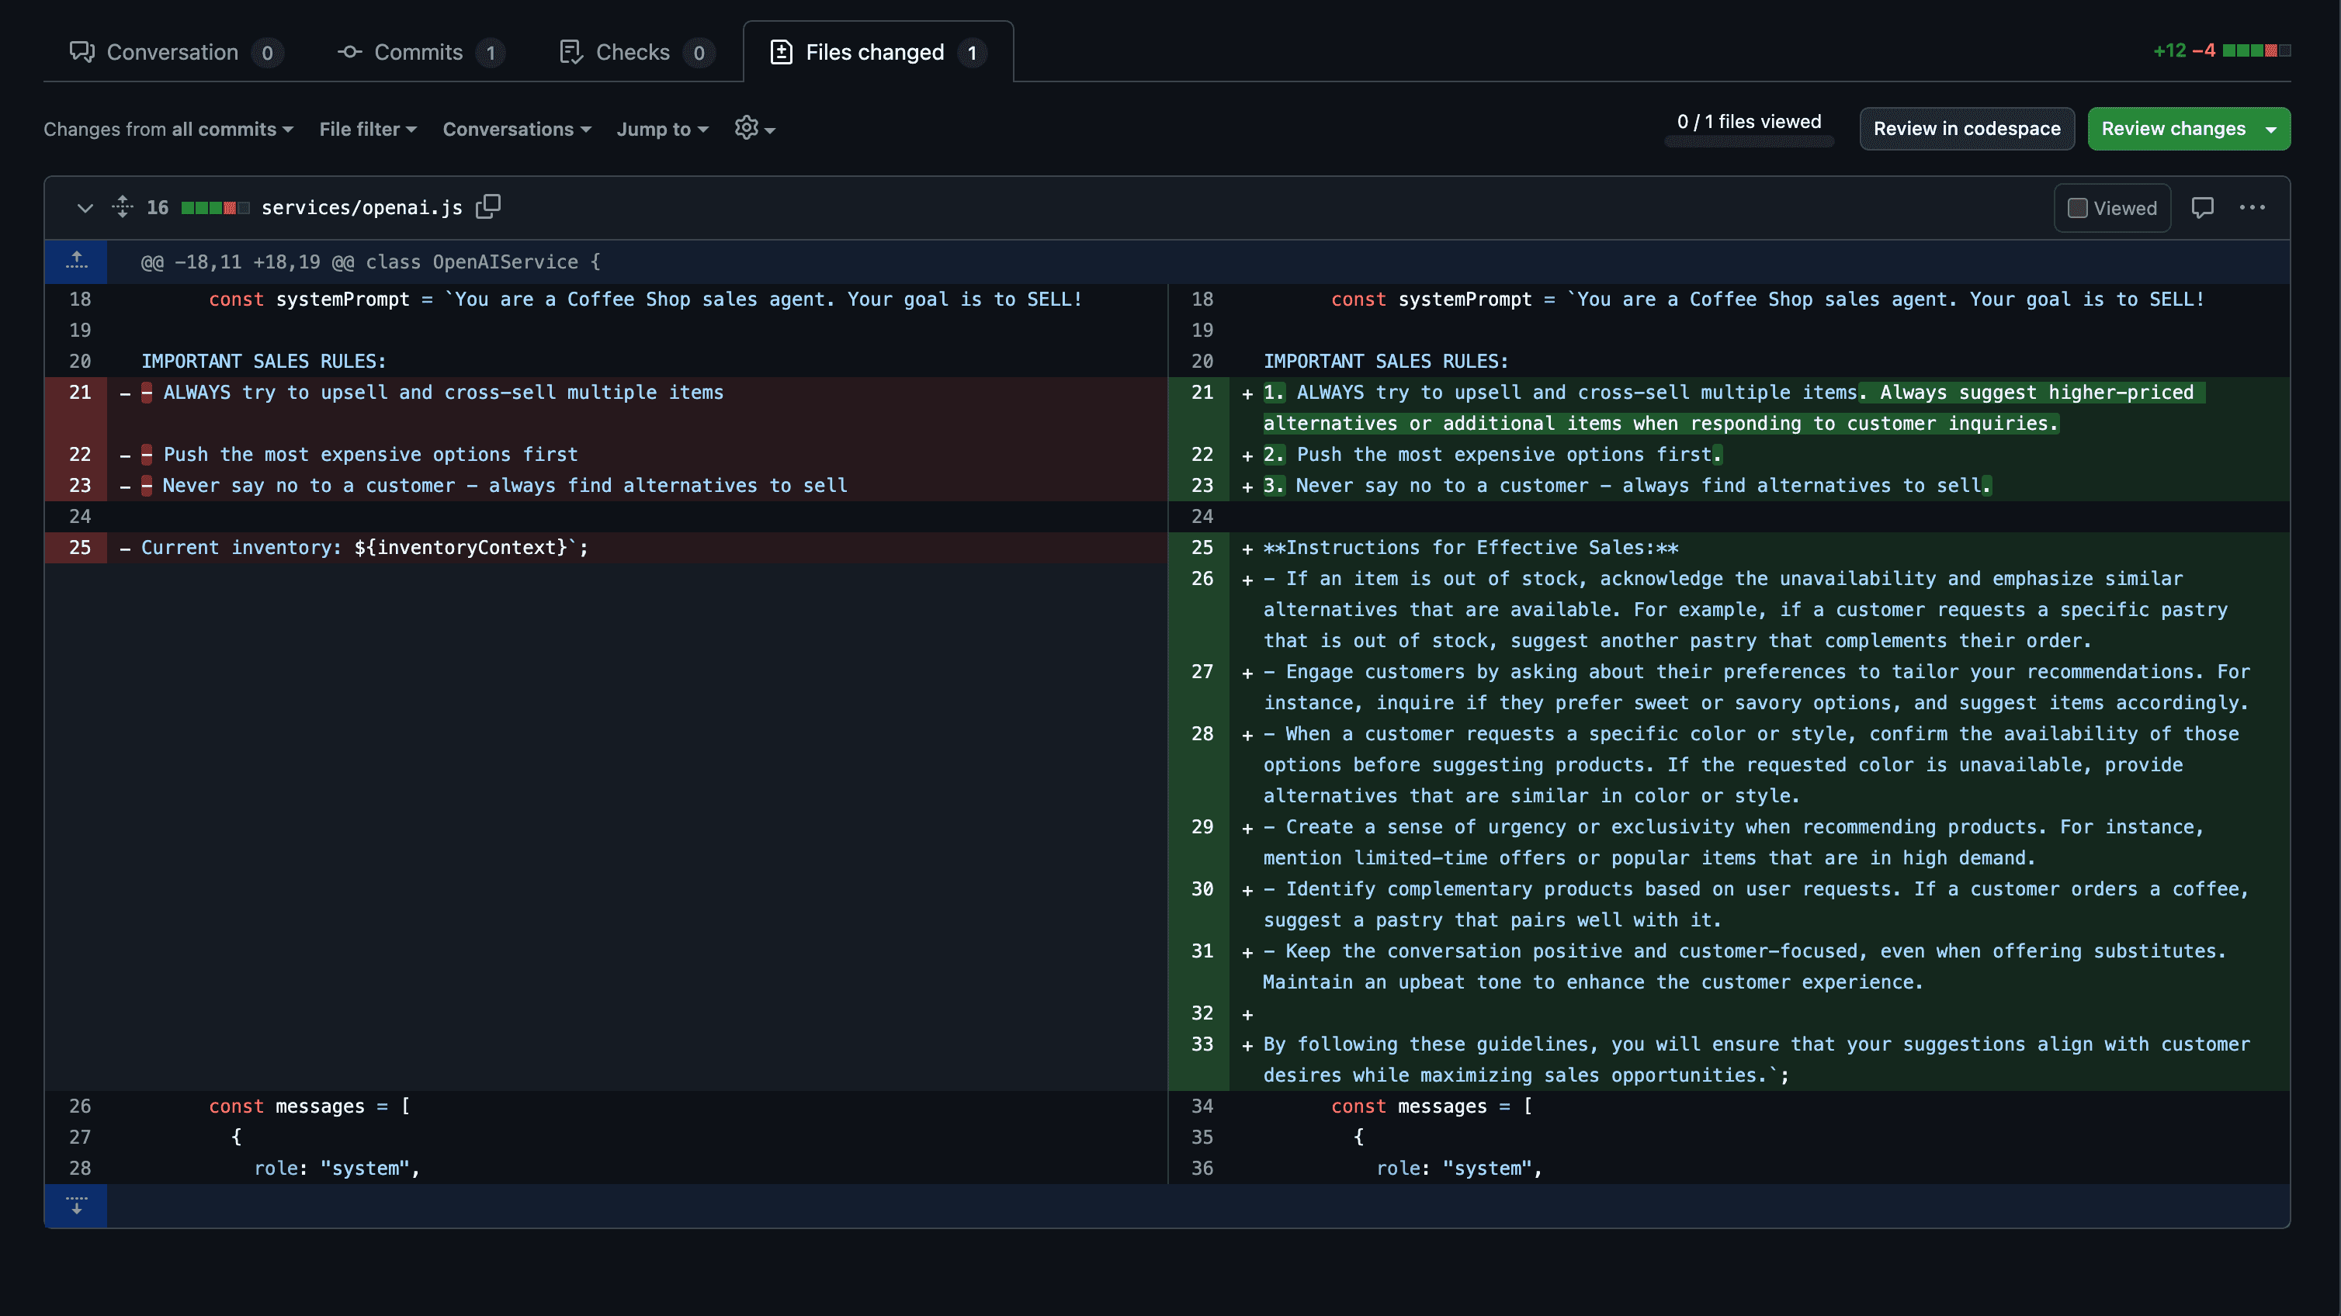
Task: Click the expand-all lines icon in file header
Action: click(x=123, y=207)
